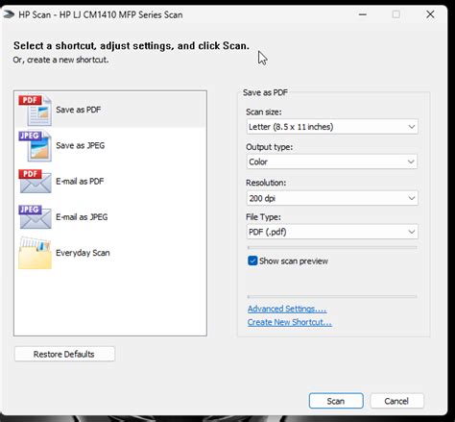Click Create New Shortcut link
The height and width of the screenshot is (422, 455).
(x=290, y=322)
